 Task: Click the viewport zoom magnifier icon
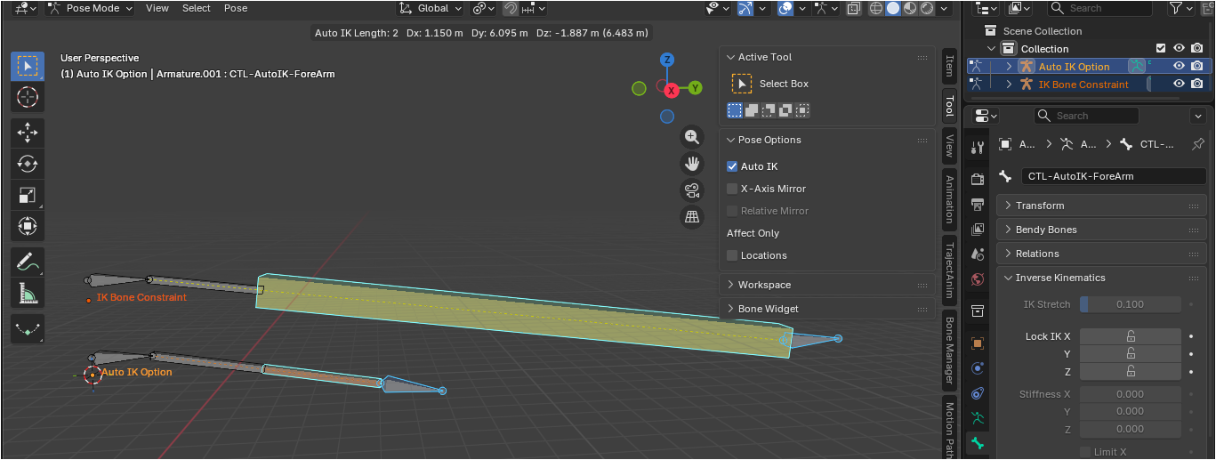pyautogui.click(x=692, y=137)
